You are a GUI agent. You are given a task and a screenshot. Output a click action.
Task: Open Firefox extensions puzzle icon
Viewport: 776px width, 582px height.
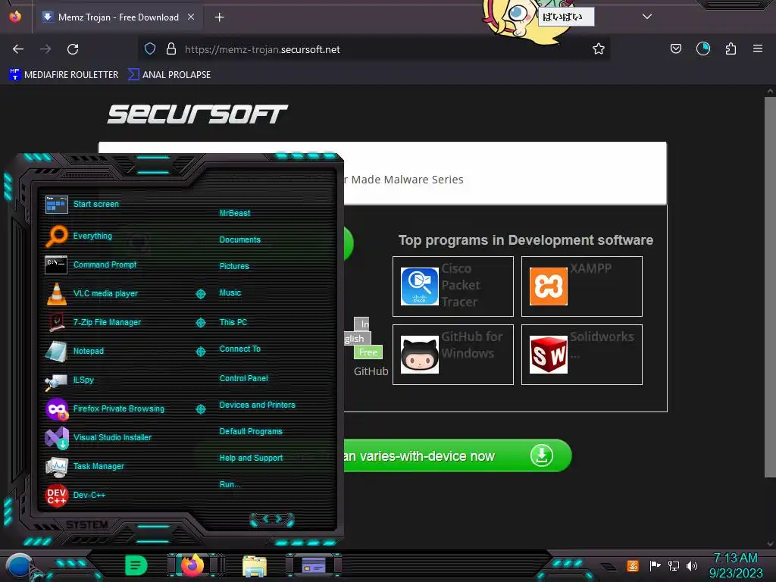click(x=731, y=49)
